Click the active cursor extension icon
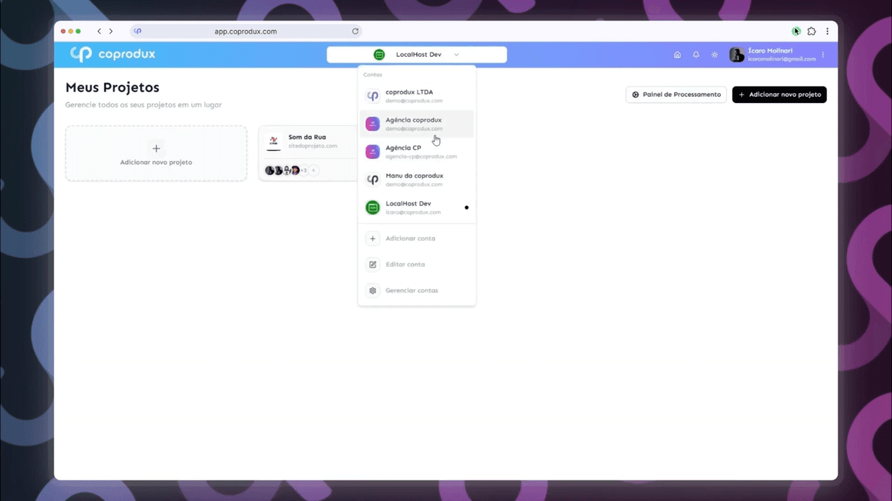Screen dimensions: 892x501 coord(796,31)
